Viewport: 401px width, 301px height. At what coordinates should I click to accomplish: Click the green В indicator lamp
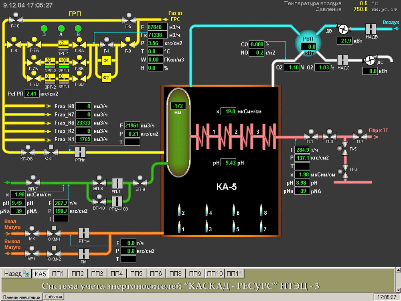pyautogui.click(x=79, y=28)
